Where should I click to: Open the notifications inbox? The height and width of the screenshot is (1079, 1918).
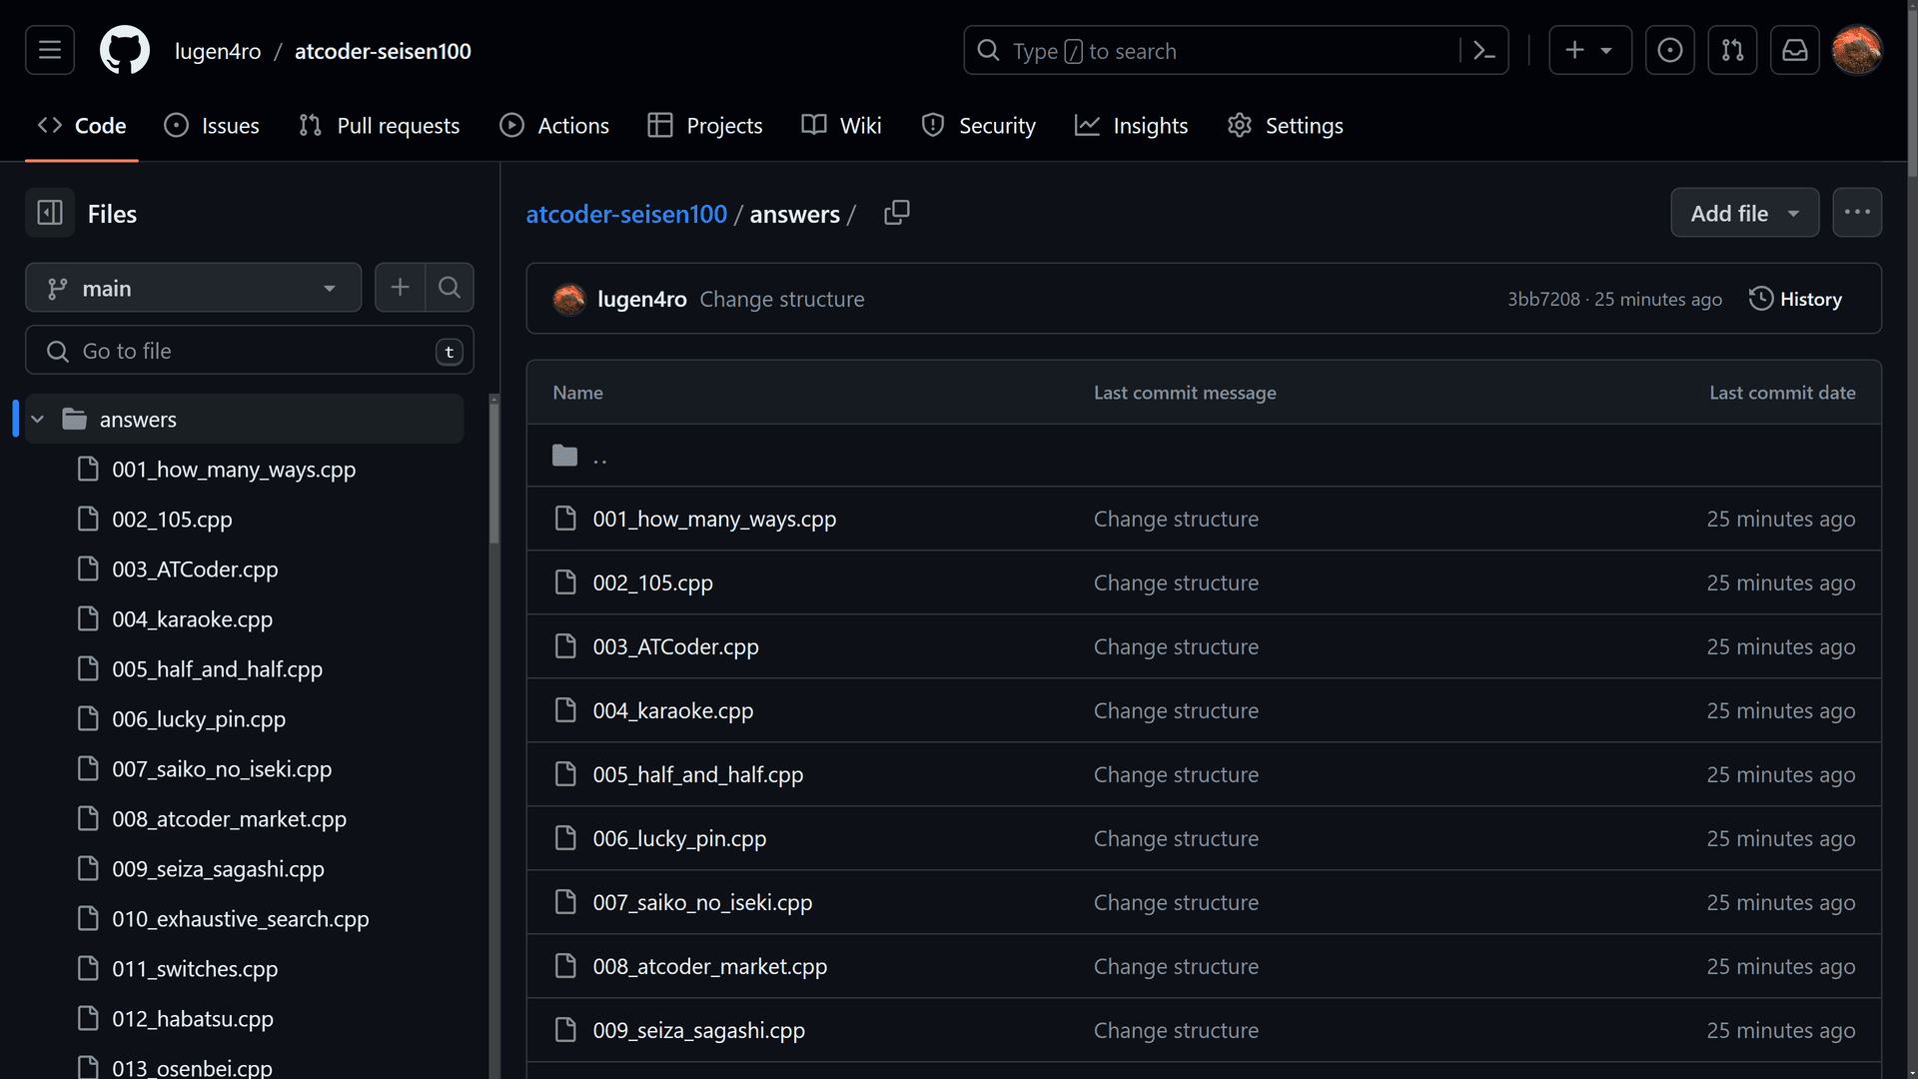tap(1795, 50)
